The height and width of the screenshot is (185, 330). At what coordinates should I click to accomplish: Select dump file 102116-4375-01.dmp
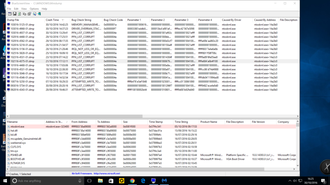click(x=22, y=61)
